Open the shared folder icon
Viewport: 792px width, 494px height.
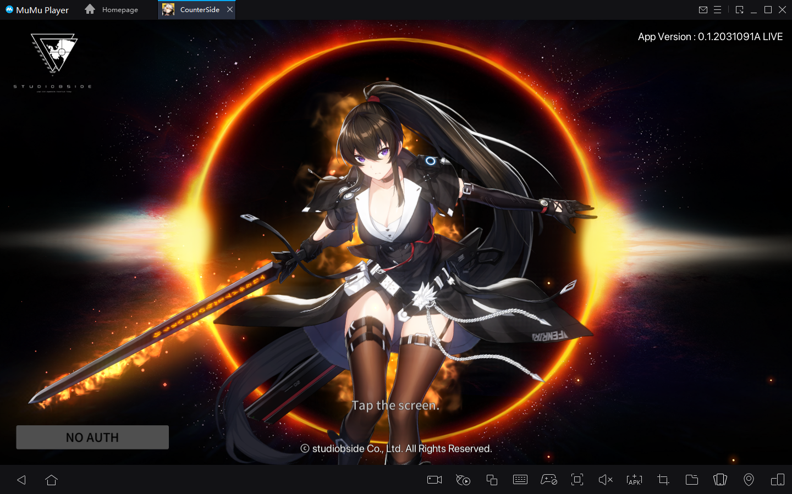tap(692, 480)
